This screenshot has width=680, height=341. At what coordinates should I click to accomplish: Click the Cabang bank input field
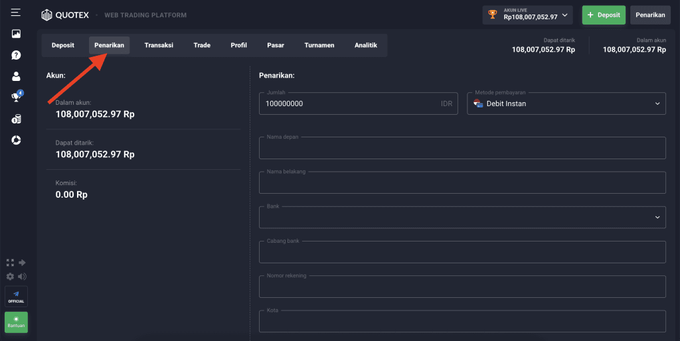point(462,251)
